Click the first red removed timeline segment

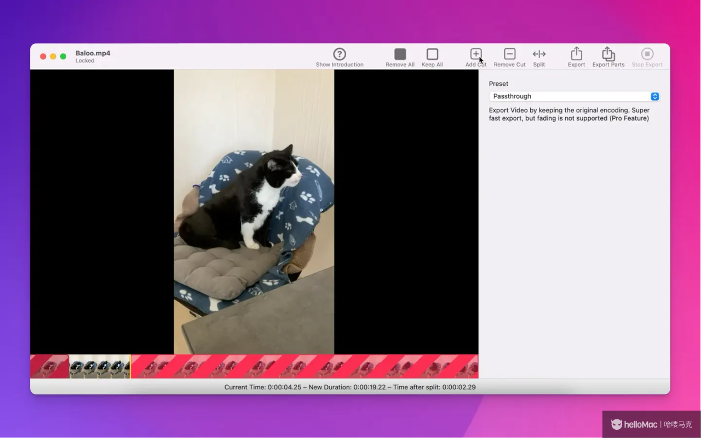[49, 366]
